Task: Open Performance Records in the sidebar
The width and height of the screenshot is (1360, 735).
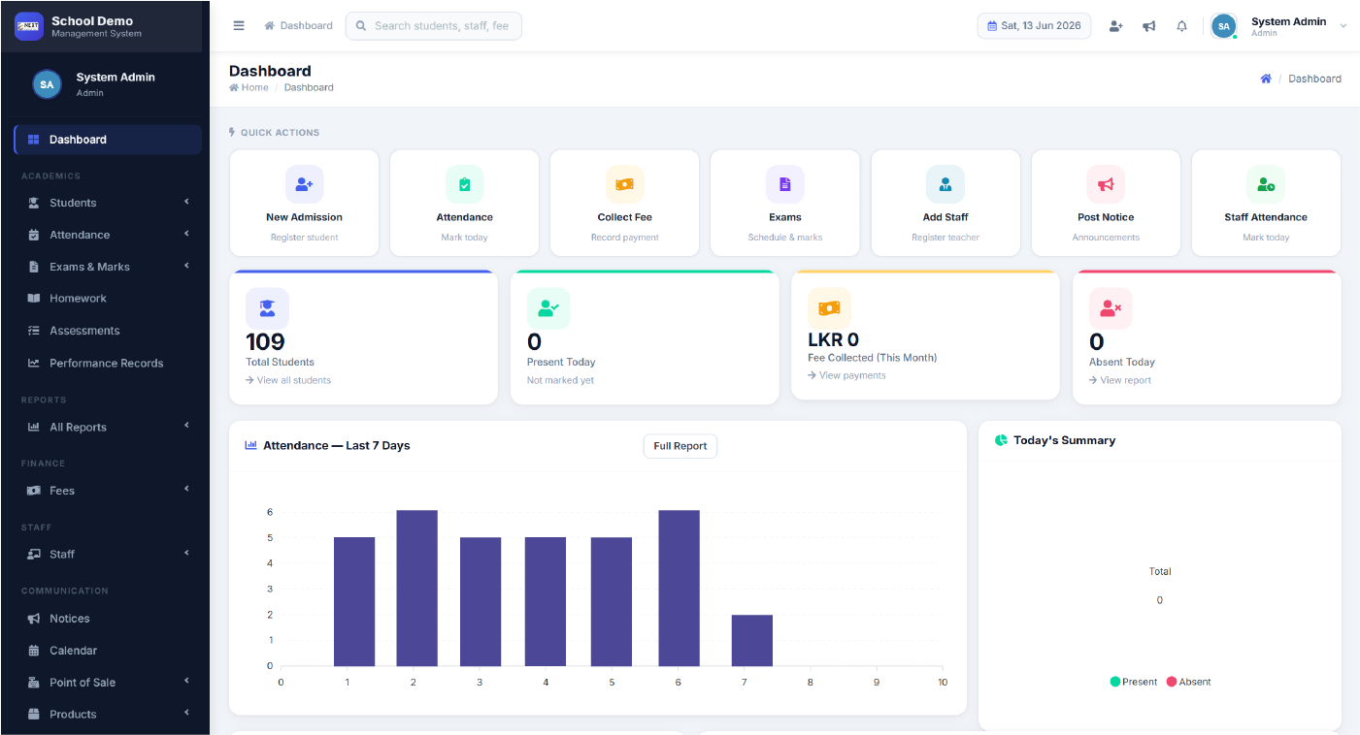Action: (x=108, y=363)
